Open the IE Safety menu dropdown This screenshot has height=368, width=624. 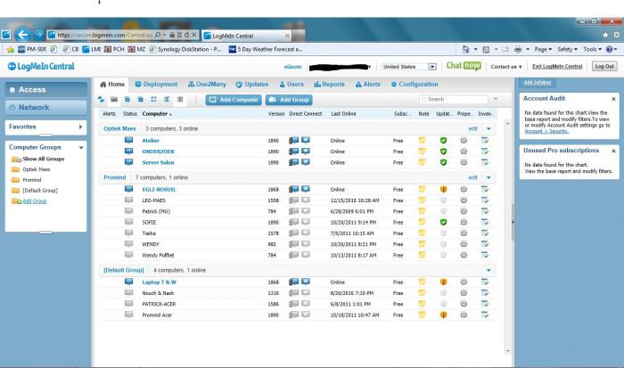567,49
